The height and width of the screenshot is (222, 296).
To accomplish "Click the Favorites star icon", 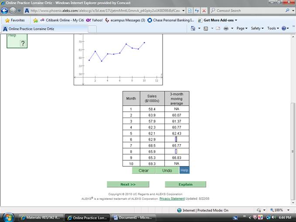I will pos(7,20).
